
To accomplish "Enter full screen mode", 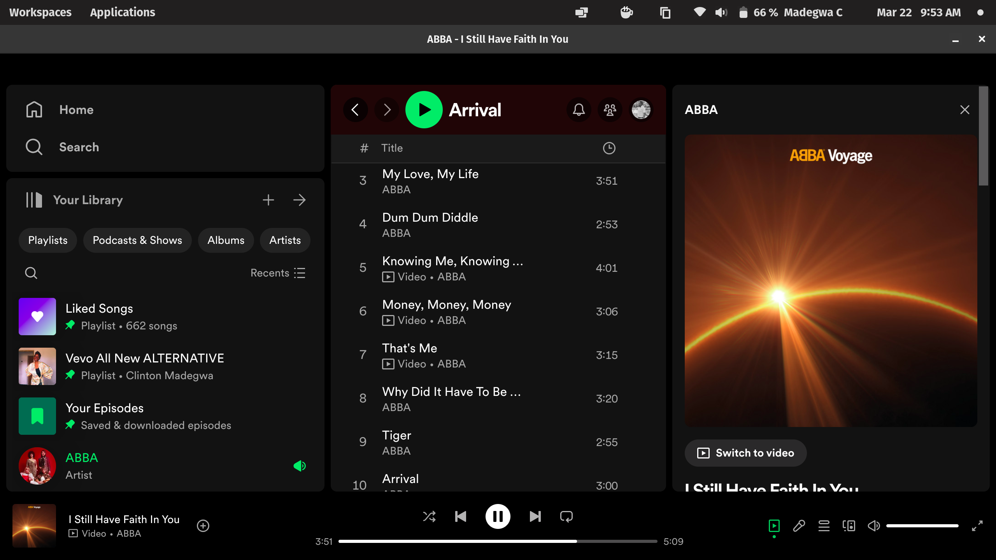I will coord(977,526).
